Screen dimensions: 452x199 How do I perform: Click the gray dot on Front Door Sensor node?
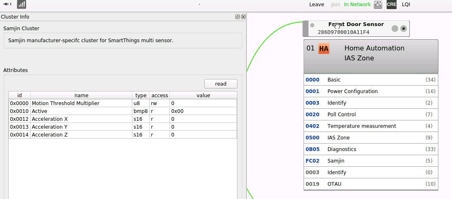pyautogui.click(x=312, y=25)
